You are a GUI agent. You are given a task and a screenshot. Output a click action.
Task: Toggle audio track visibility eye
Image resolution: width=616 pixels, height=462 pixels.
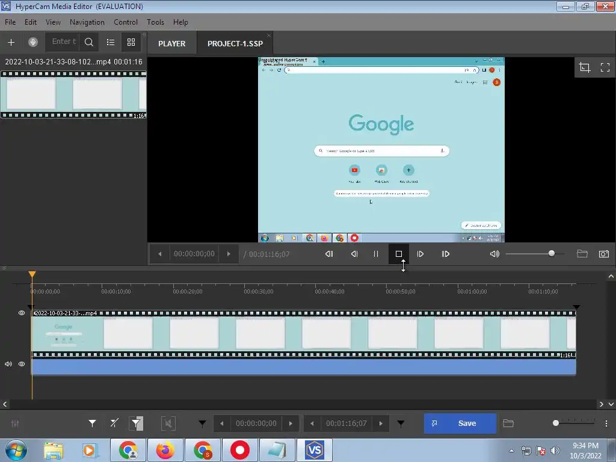(x=22, y=364)
